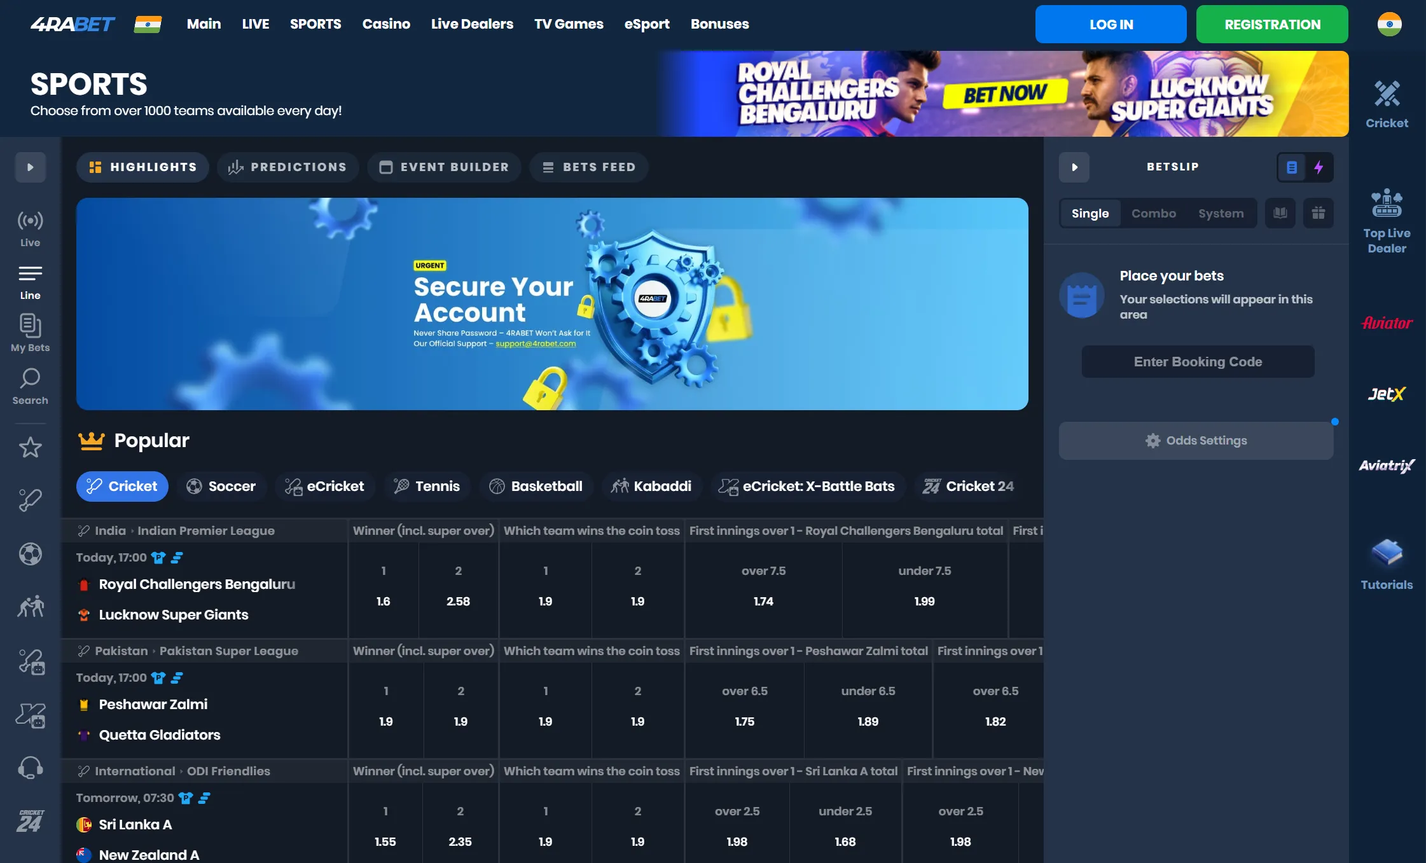
Task: Switch to Predictions tab
Action: [x=287, y=167]
